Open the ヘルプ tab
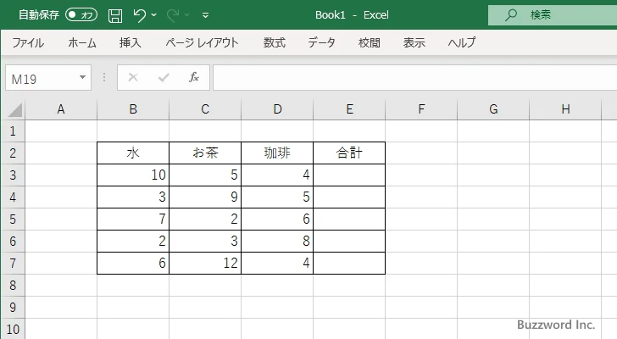 tap(462, 42)
